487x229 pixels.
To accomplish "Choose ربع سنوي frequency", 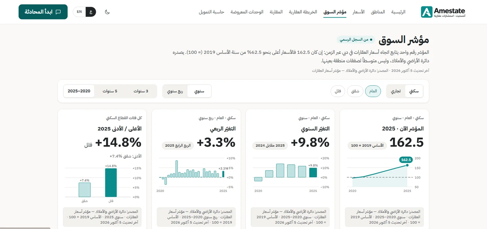I will (175, 91).
